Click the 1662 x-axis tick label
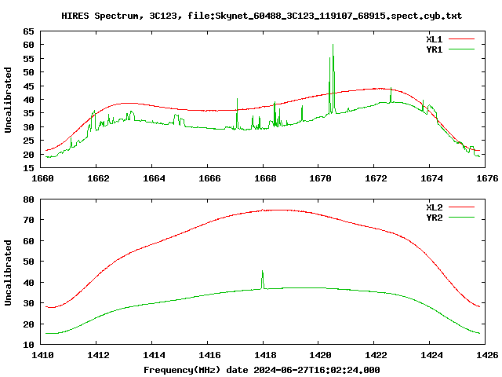This screenshot has width=502, height=377. point(98,178)
